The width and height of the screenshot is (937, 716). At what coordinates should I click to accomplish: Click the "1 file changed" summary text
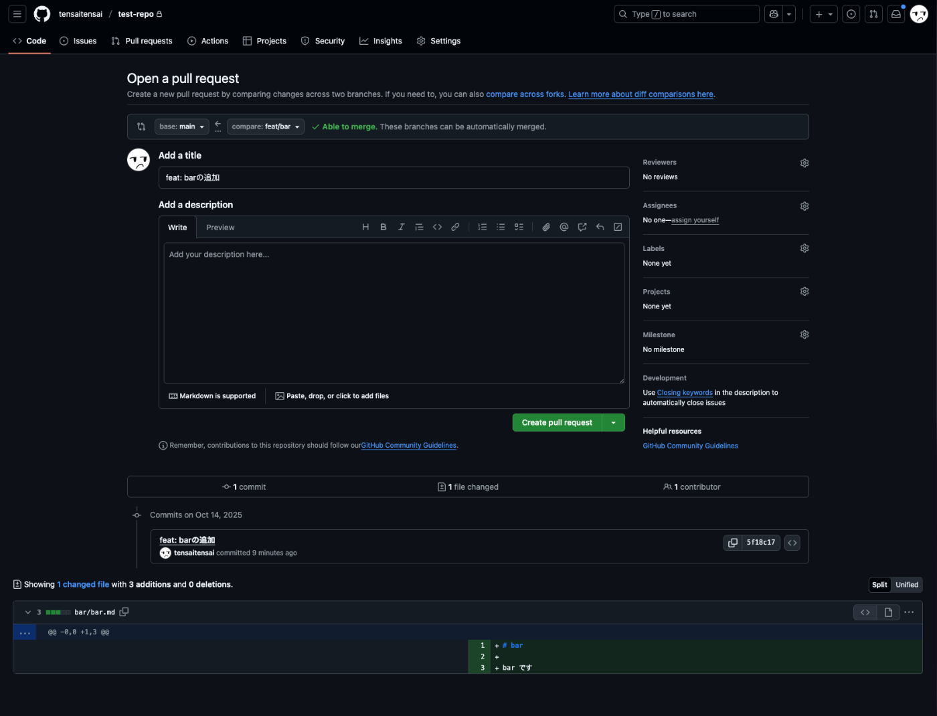point(468,487)
